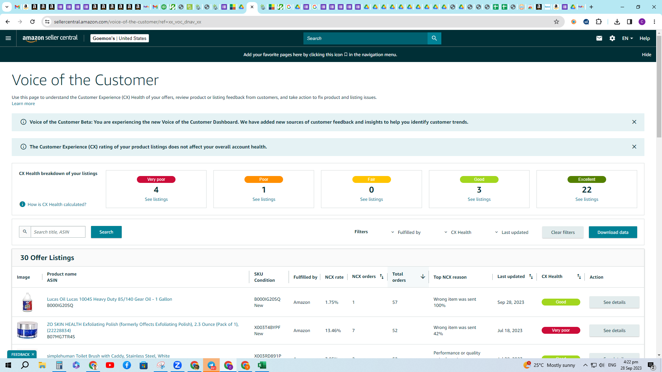Viewport: 662px width, 372px height.
Task: Click the Very poor badge for ZO Skin
Action: 561,330
